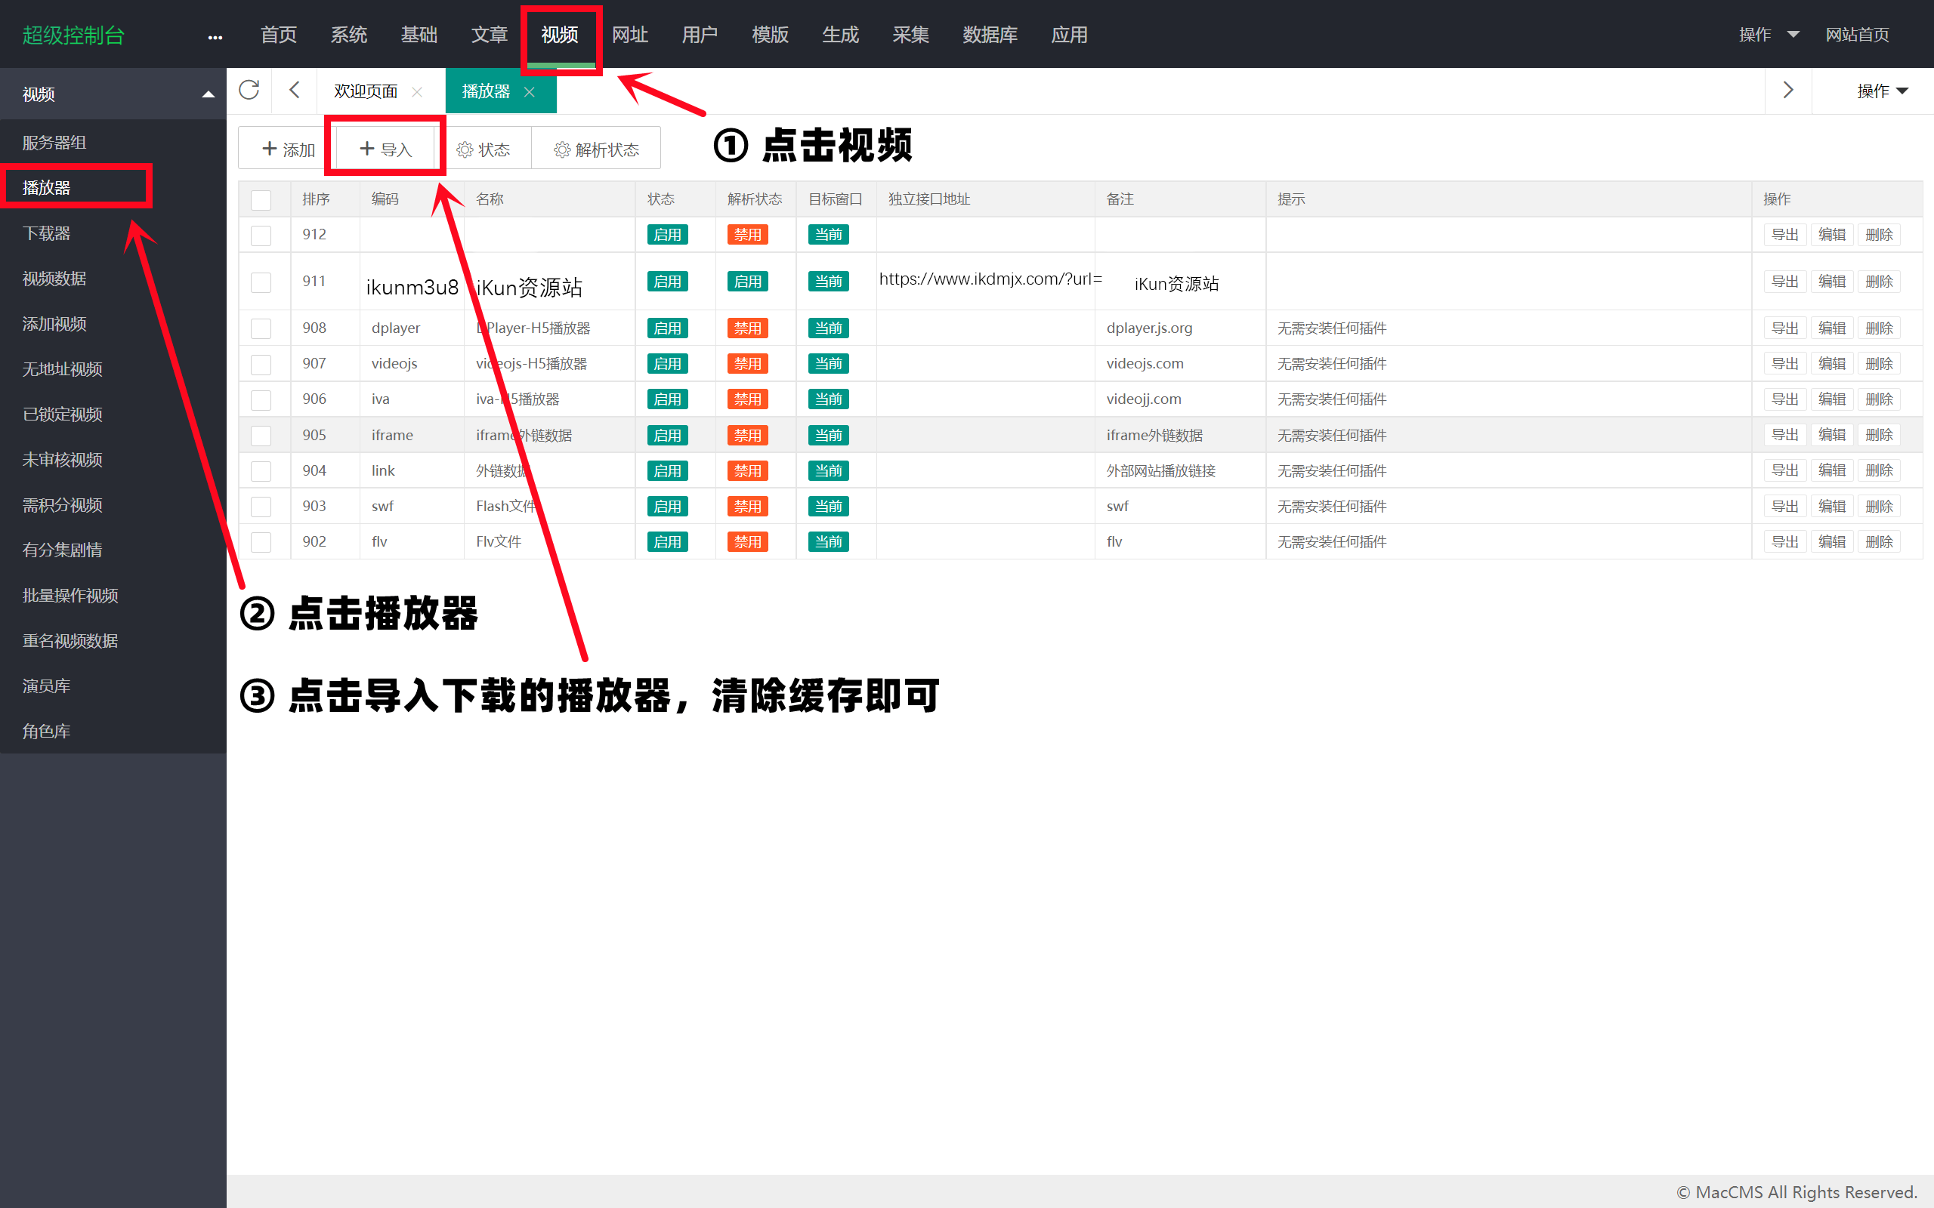Click the tabs scroll-right arrow icon
The image size is (1934, 1208).
(x=1787, y=91)
